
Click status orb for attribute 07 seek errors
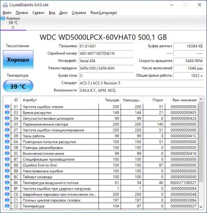[7, 130]
